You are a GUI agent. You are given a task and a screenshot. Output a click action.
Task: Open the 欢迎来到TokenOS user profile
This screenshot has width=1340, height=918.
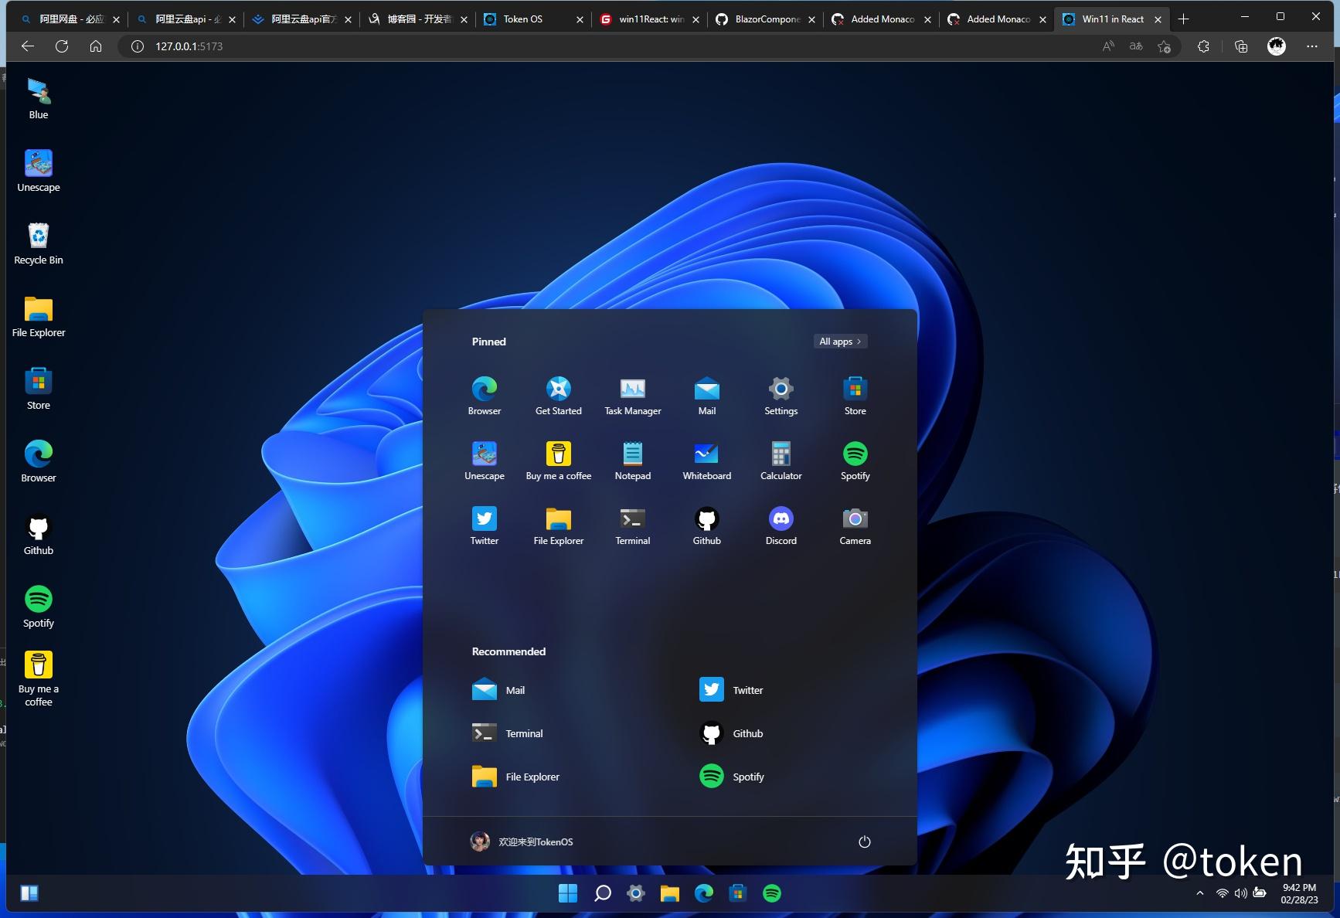click(x=522, y=841)
